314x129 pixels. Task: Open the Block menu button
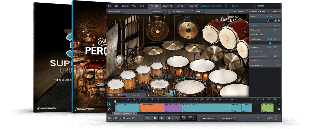point(121,95)
